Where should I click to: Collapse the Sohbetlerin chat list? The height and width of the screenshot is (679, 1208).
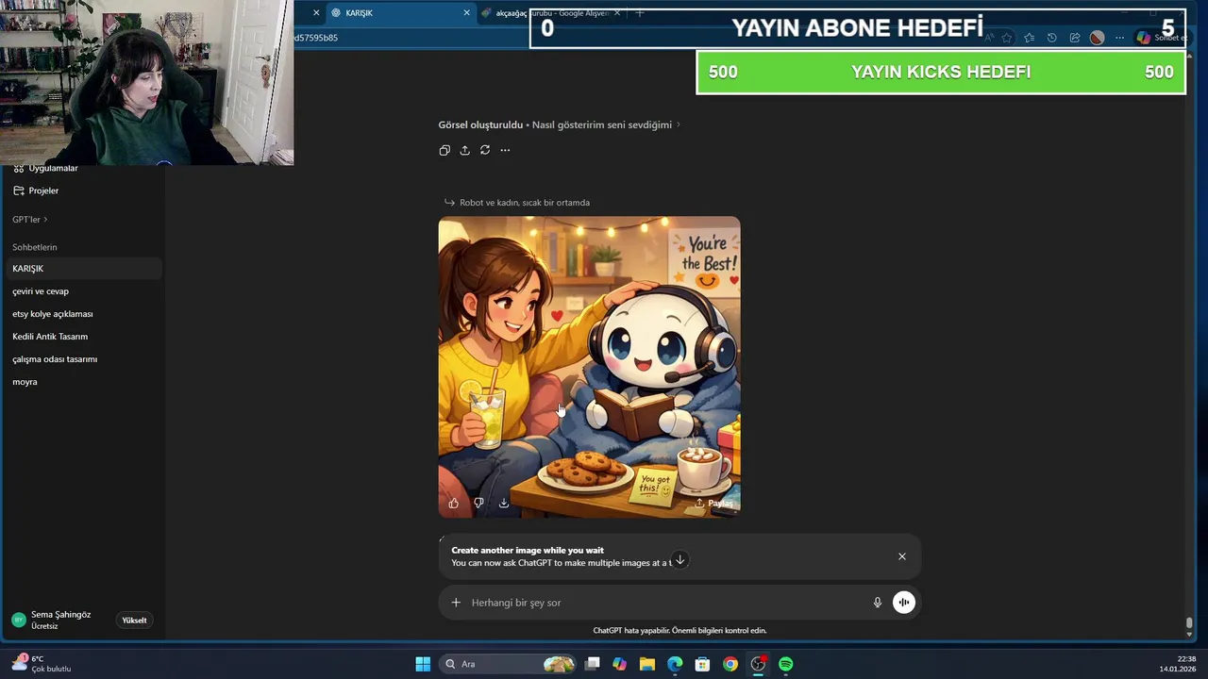(35, 247)
